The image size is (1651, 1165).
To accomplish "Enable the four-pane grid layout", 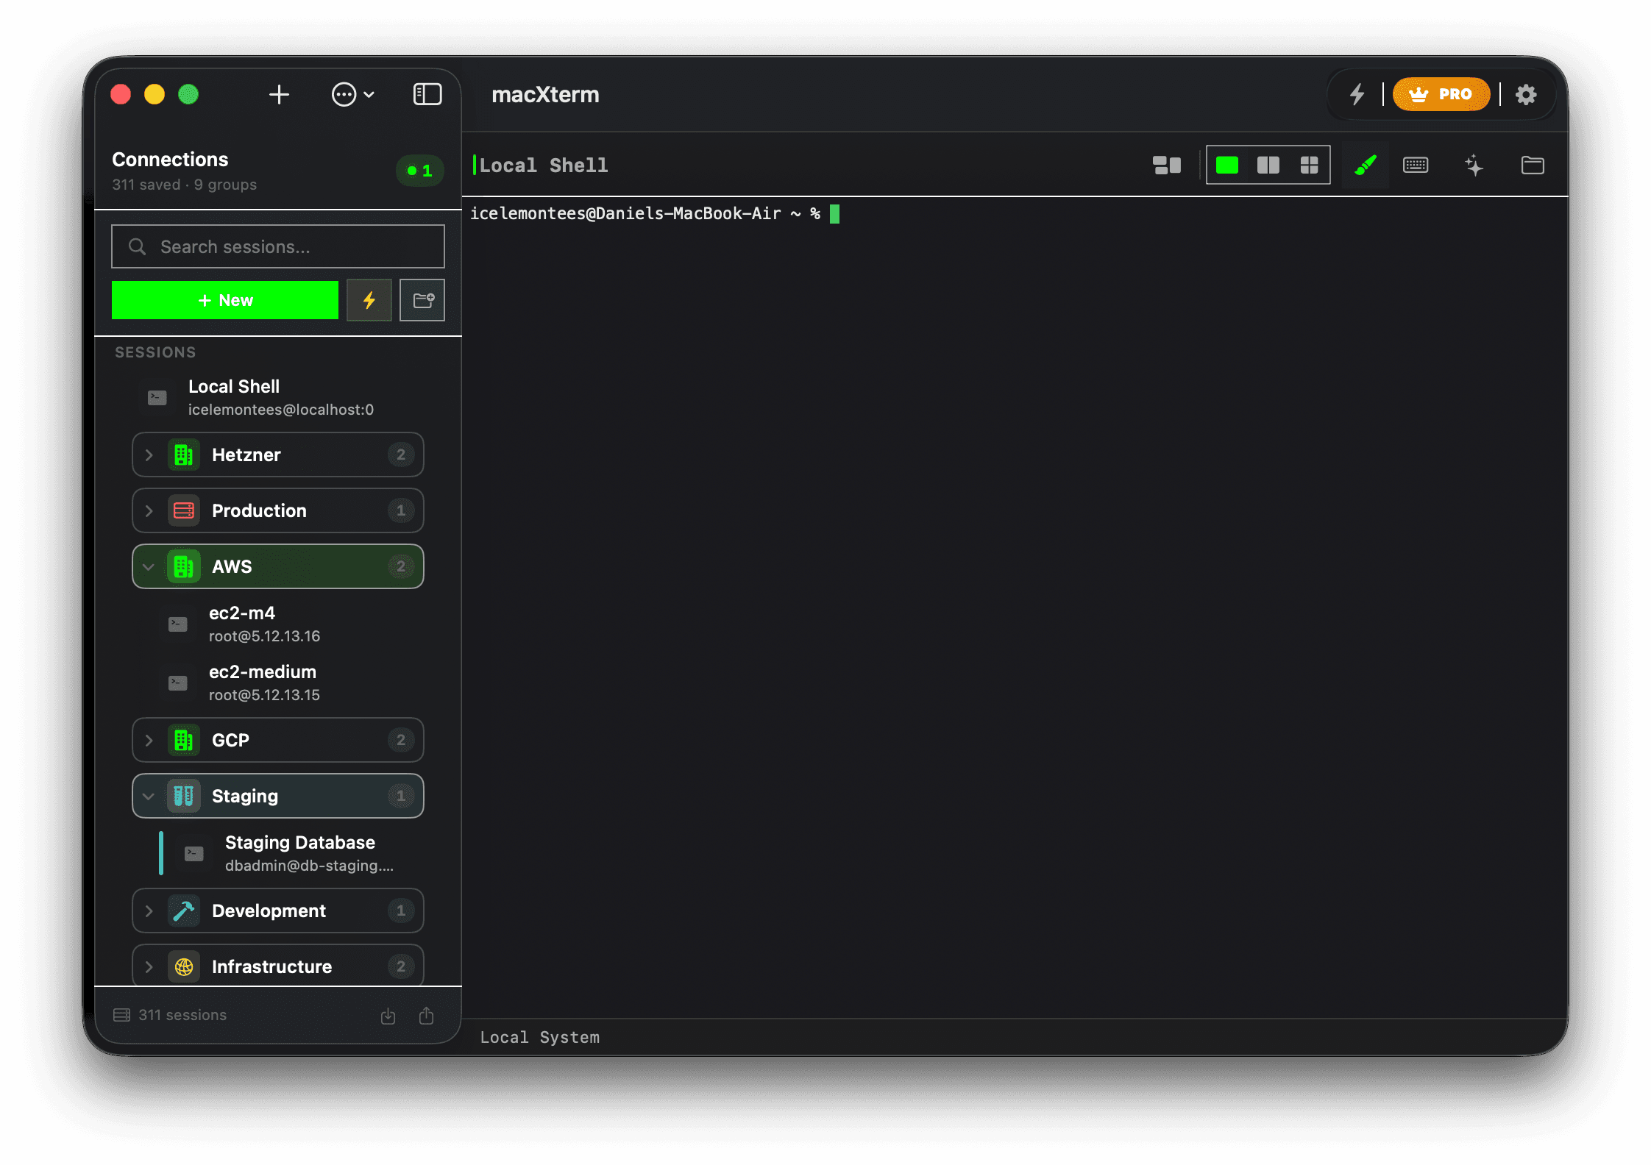I will 1310,165.
